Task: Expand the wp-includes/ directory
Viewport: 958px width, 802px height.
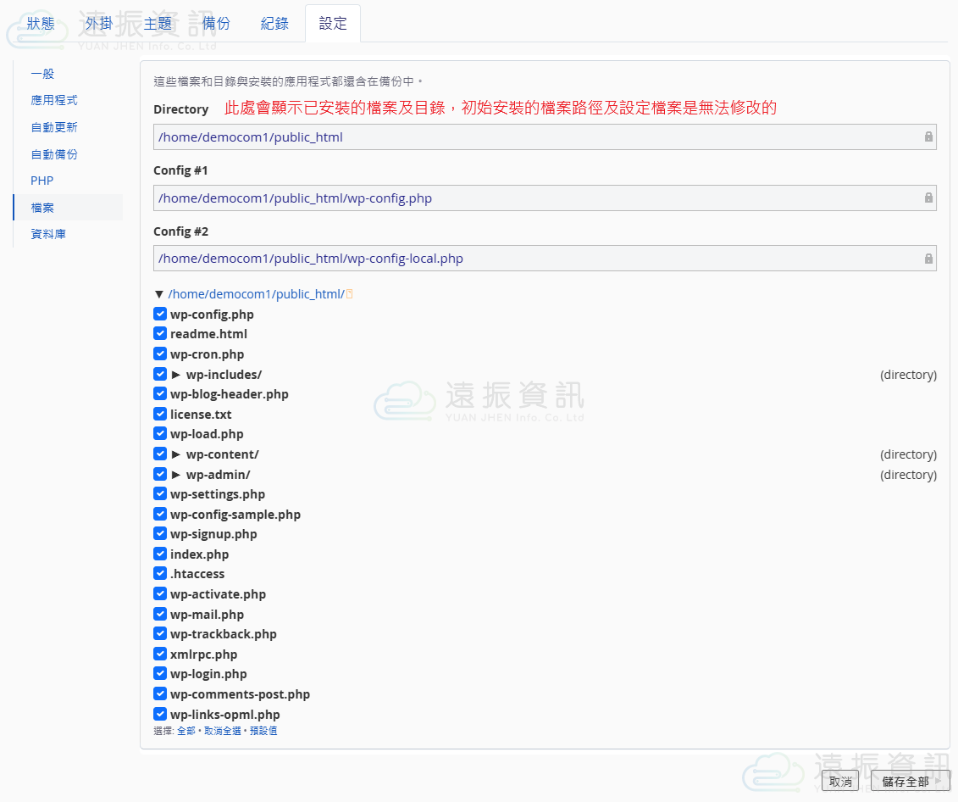Action: pyautogui.click(x=176, y=375)
